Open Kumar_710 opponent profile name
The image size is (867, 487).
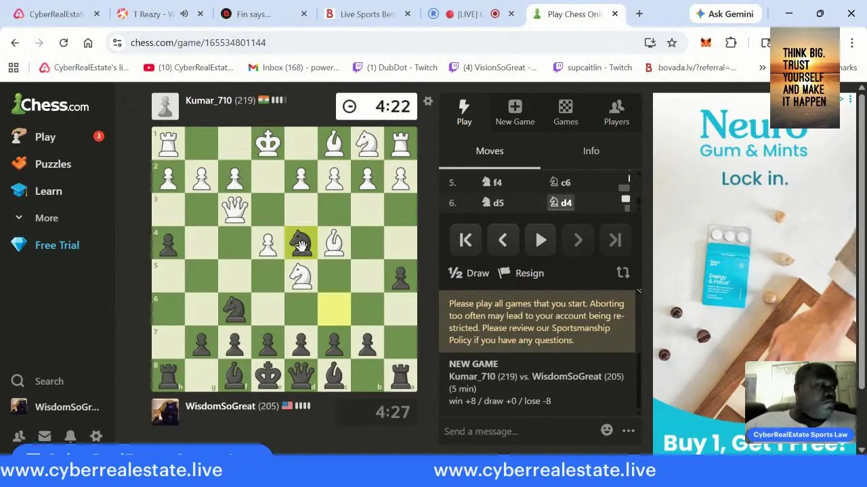(209, 100)
